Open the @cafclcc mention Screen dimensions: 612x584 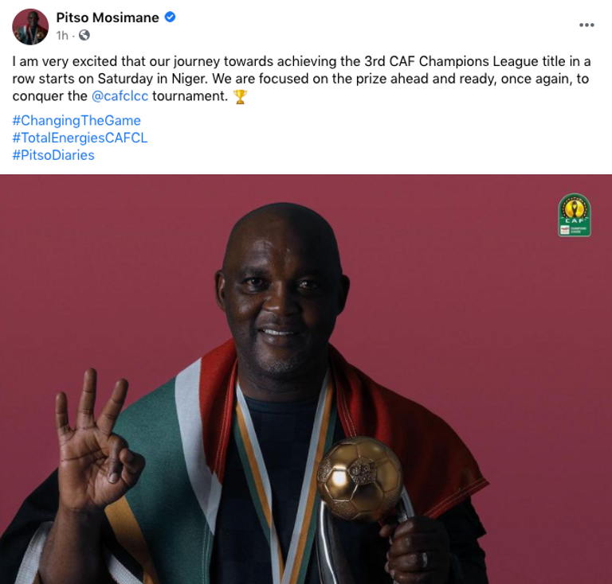120,95
